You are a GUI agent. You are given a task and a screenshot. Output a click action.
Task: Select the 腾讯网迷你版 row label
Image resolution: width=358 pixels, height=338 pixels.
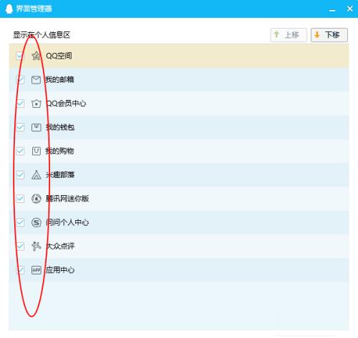click(x=67, y=199)
